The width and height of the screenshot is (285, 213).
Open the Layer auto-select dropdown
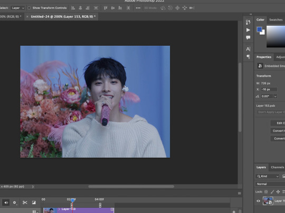(17, 8)
